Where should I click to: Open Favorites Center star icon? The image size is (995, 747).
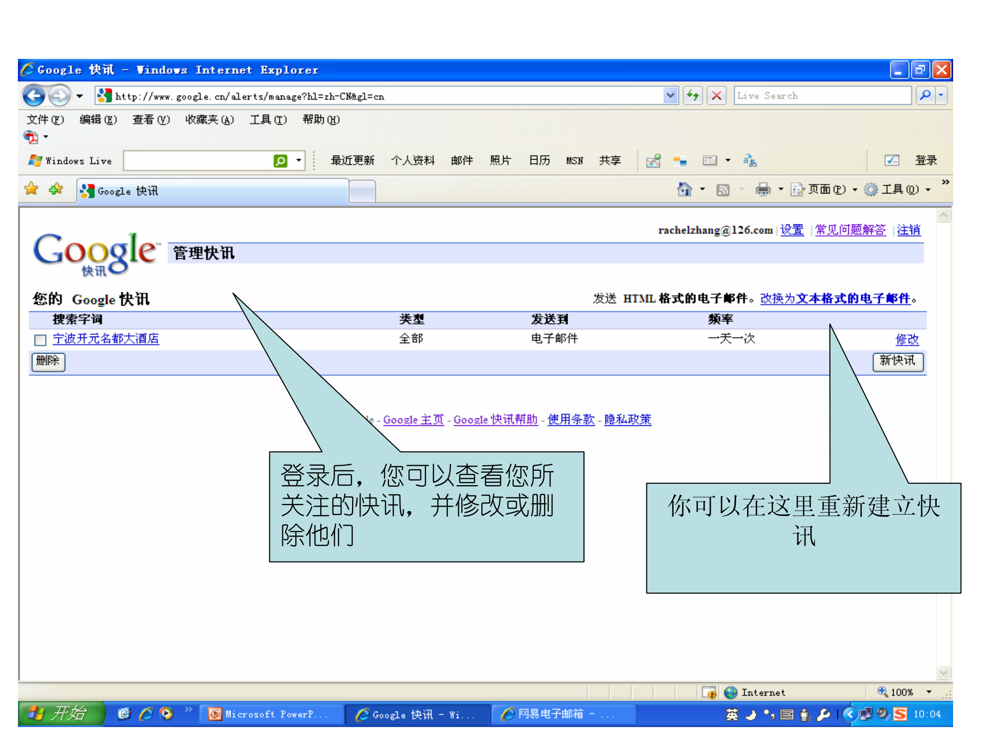coord(31,189)
